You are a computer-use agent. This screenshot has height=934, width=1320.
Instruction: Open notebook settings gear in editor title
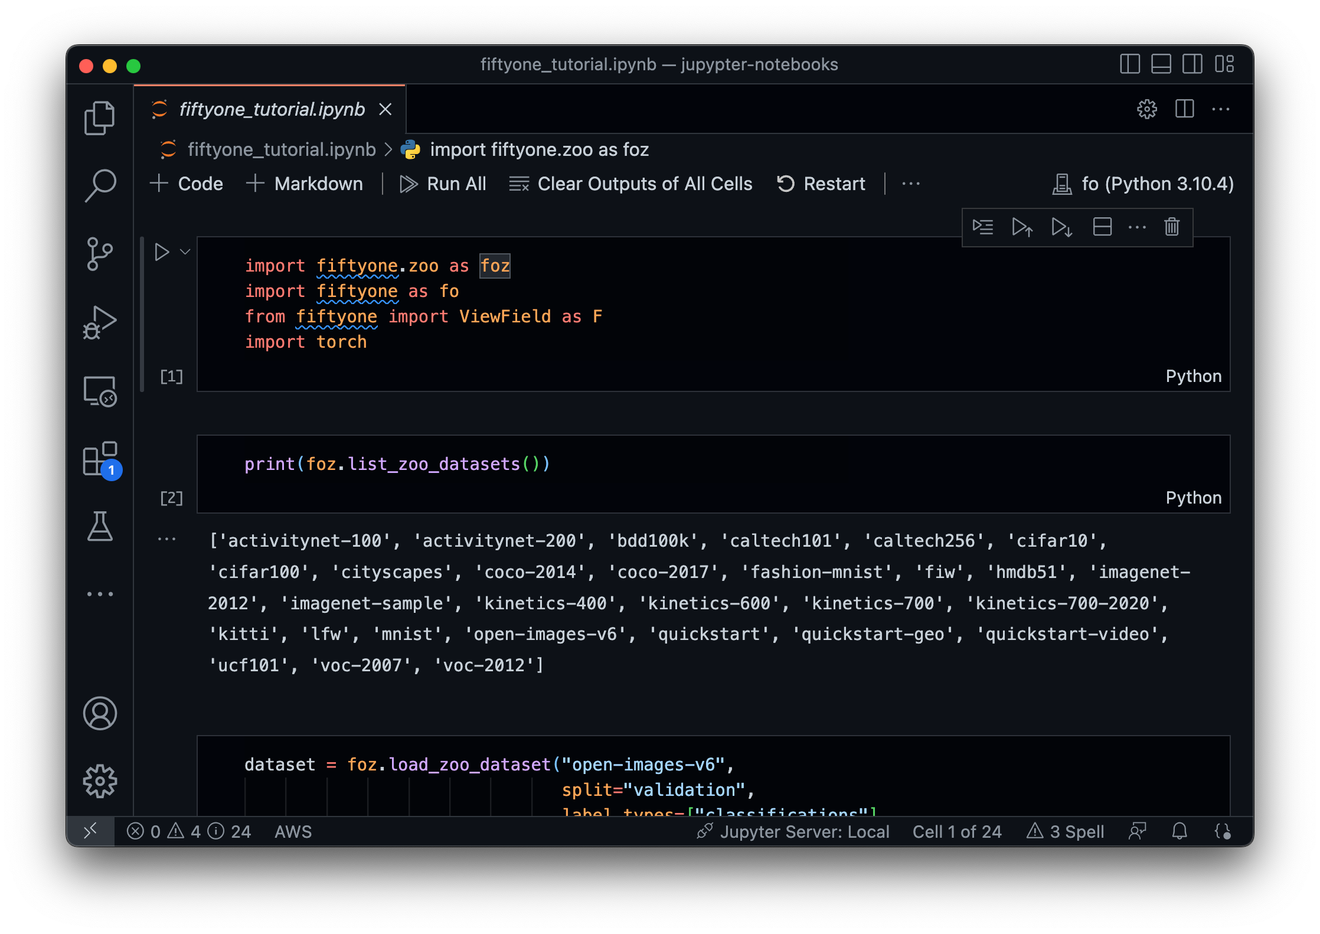click(1146, 109)
